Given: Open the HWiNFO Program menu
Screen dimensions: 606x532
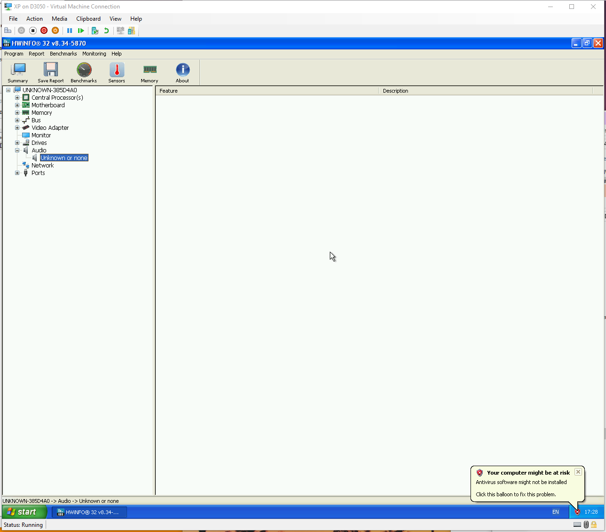Looking at the screenshot, I should coord(14,54).
